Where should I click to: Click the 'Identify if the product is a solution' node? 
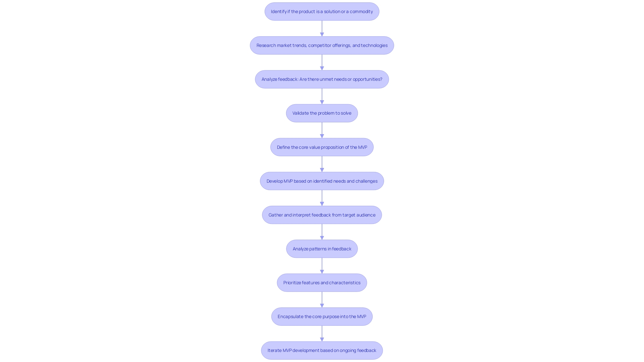pyautogui.click(x=322, y=11)
